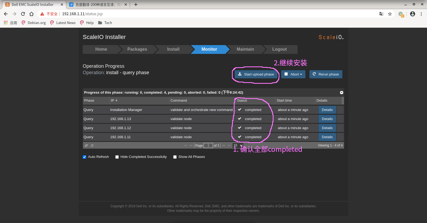Open Details for 192.168.1.12 row
Viewport: 427px width, 223px height.
coord(327,128)
